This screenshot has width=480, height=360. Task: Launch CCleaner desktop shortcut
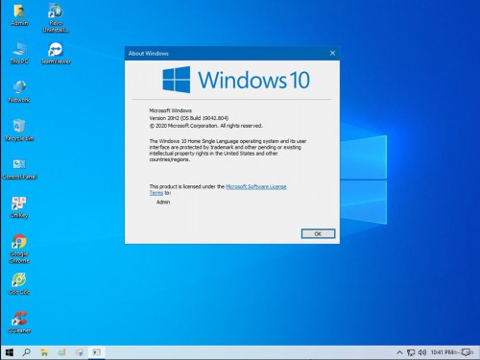[x=19, y=322]
